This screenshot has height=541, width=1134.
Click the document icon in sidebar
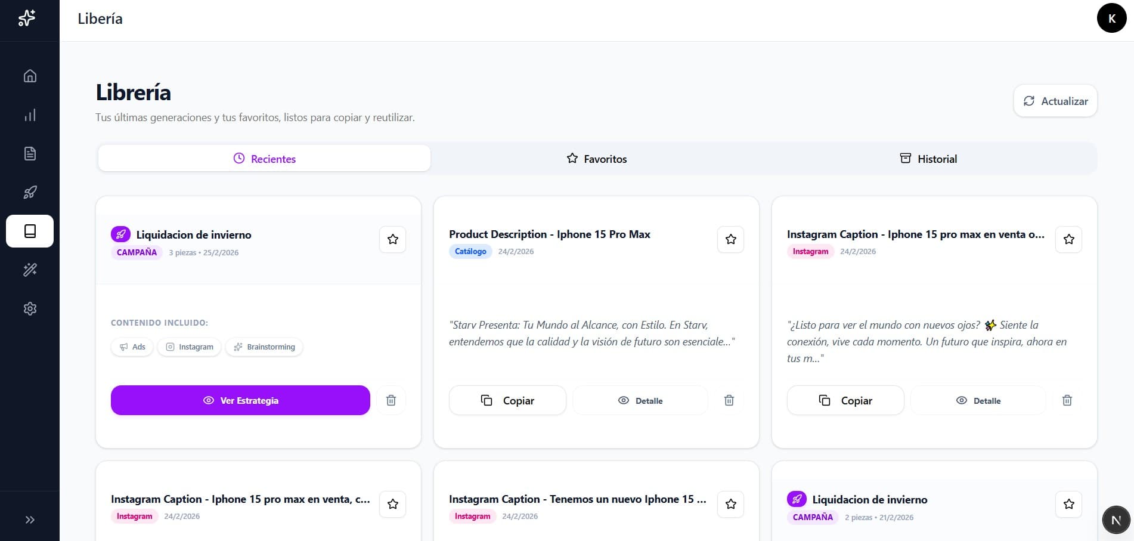point(30,154)
